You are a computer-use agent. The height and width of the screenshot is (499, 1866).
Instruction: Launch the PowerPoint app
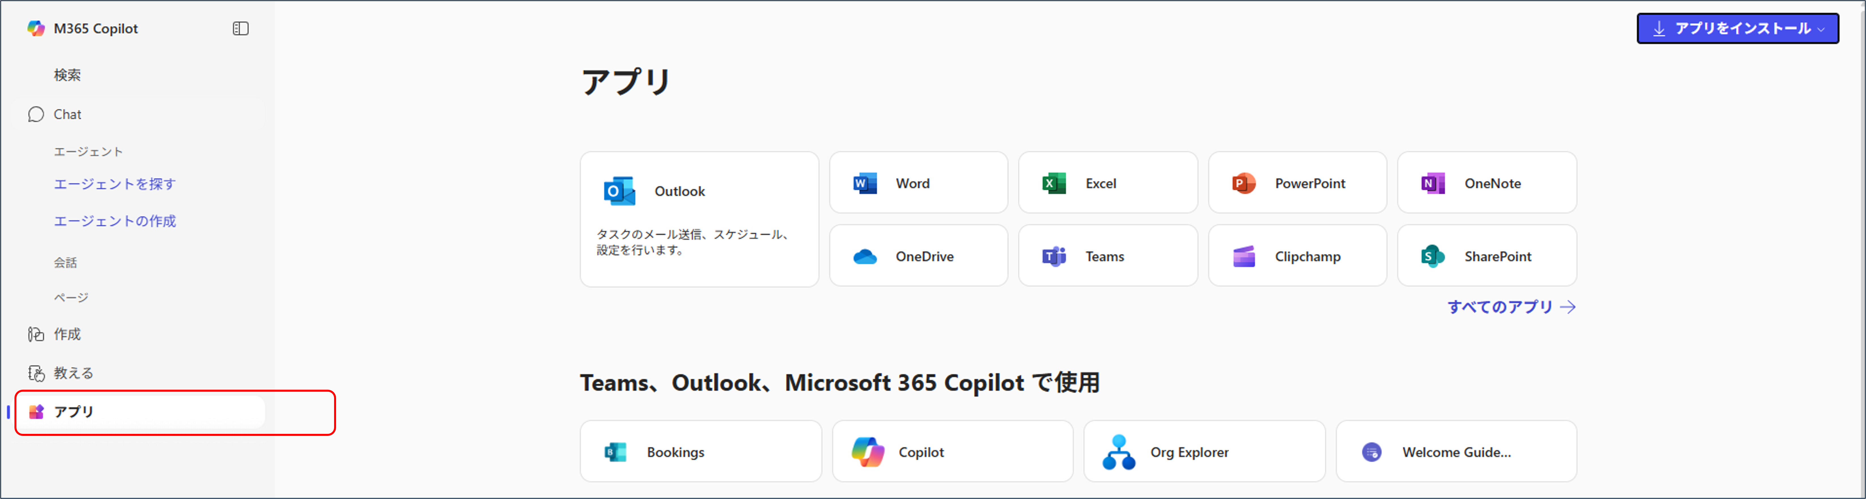click(x=1297, y=182)
